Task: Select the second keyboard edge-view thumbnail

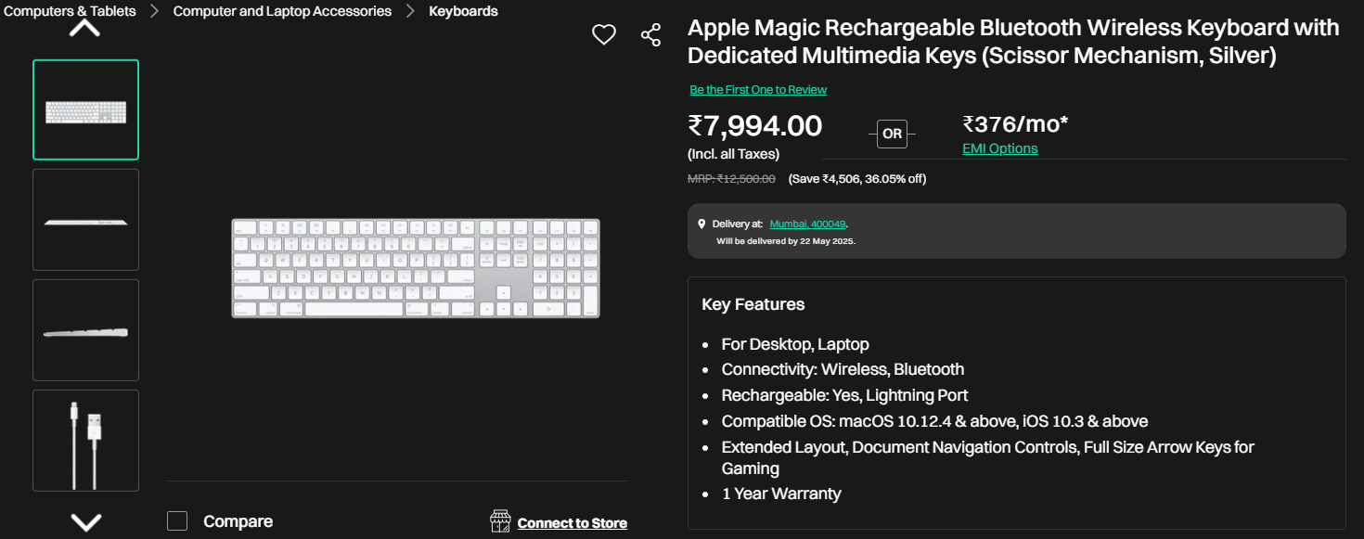Action: 85,220
